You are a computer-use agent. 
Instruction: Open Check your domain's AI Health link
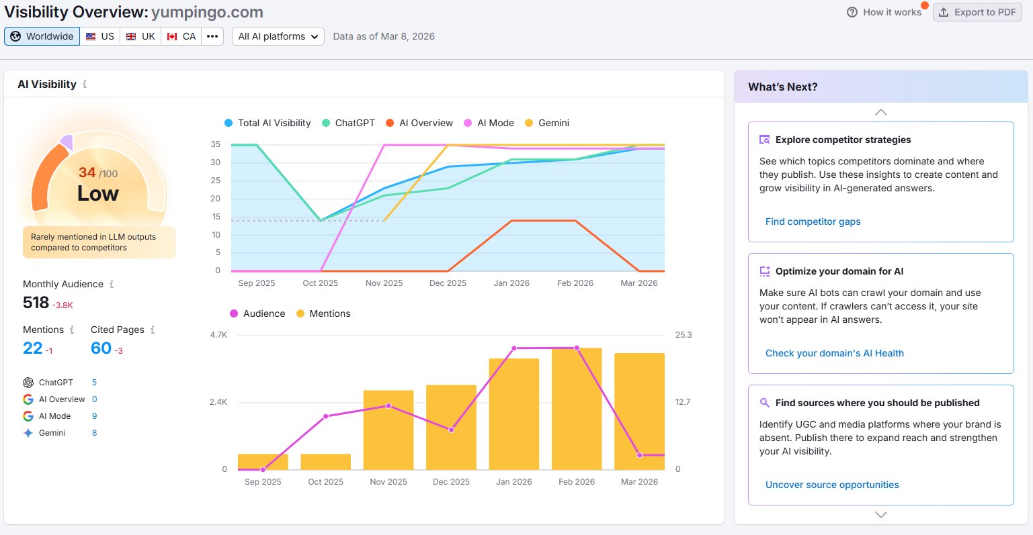click(834, 353)
